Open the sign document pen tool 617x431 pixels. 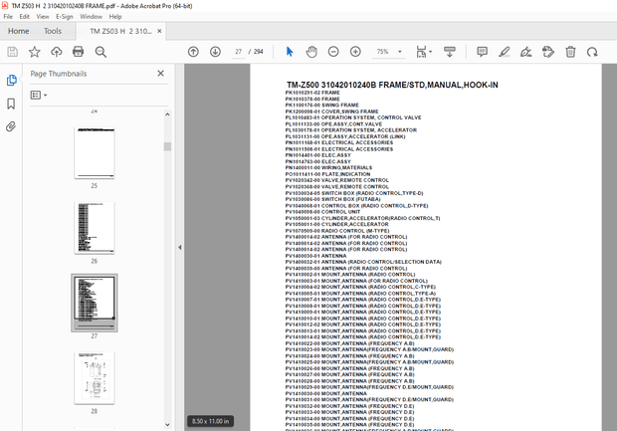(526, 52)
